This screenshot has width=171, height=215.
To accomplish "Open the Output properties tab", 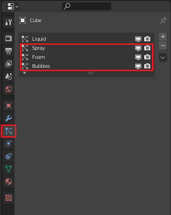I will (x=9, y=51).
